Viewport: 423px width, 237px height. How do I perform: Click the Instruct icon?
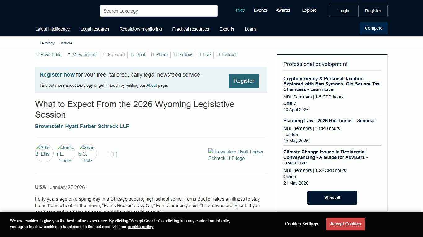[219, 55]
